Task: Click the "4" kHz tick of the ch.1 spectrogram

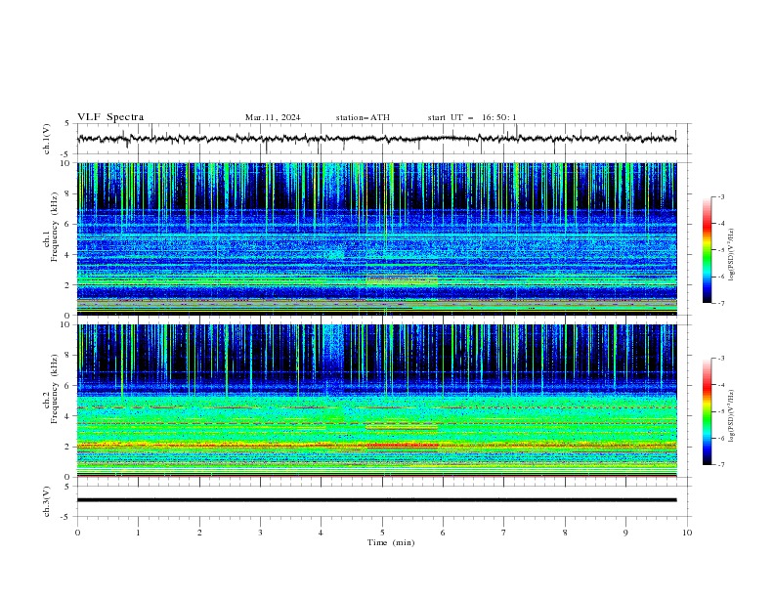Action: (x=68, y=255)
